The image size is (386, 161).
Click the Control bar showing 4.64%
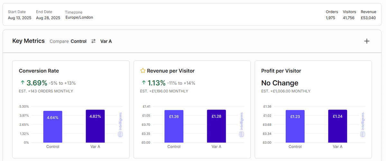(53, 127)
